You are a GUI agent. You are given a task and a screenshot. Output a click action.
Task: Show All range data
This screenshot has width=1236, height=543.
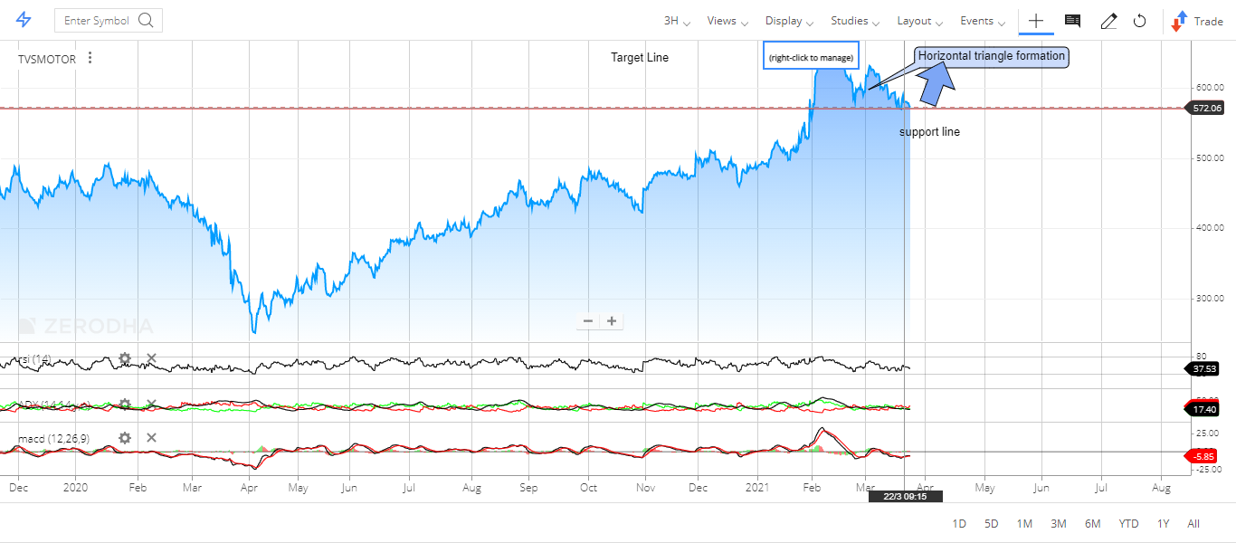pos(1193,524)
